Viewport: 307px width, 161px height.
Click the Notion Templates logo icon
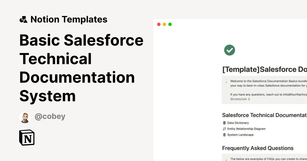[24, 19]
